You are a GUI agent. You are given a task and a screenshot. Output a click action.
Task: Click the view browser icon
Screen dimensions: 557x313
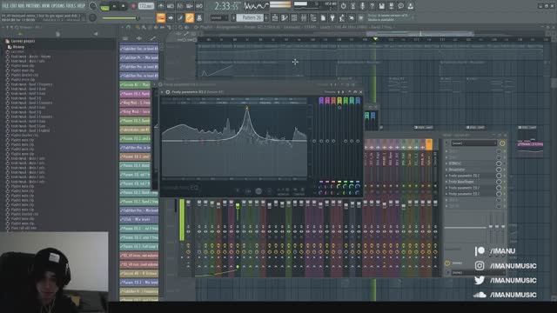click(313, 17)
